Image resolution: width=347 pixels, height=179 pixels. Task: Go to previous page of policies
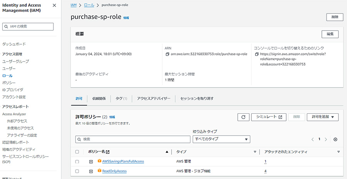coord(312,139)
